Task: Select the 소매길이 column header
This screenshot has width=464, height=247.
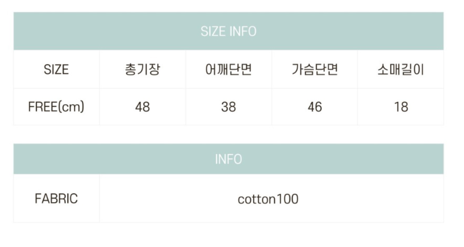Action: click(x=401, y=69)
